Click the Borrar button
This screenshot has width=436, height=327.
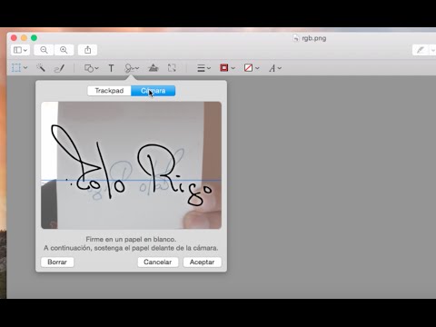pyautogui.click(x=57, y=262)
